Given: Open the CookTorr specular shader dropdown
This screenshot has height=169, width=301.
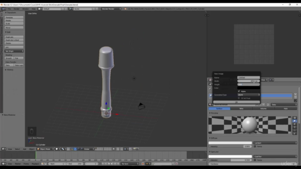Looking at the screenshot, I should tap(275, 156).
